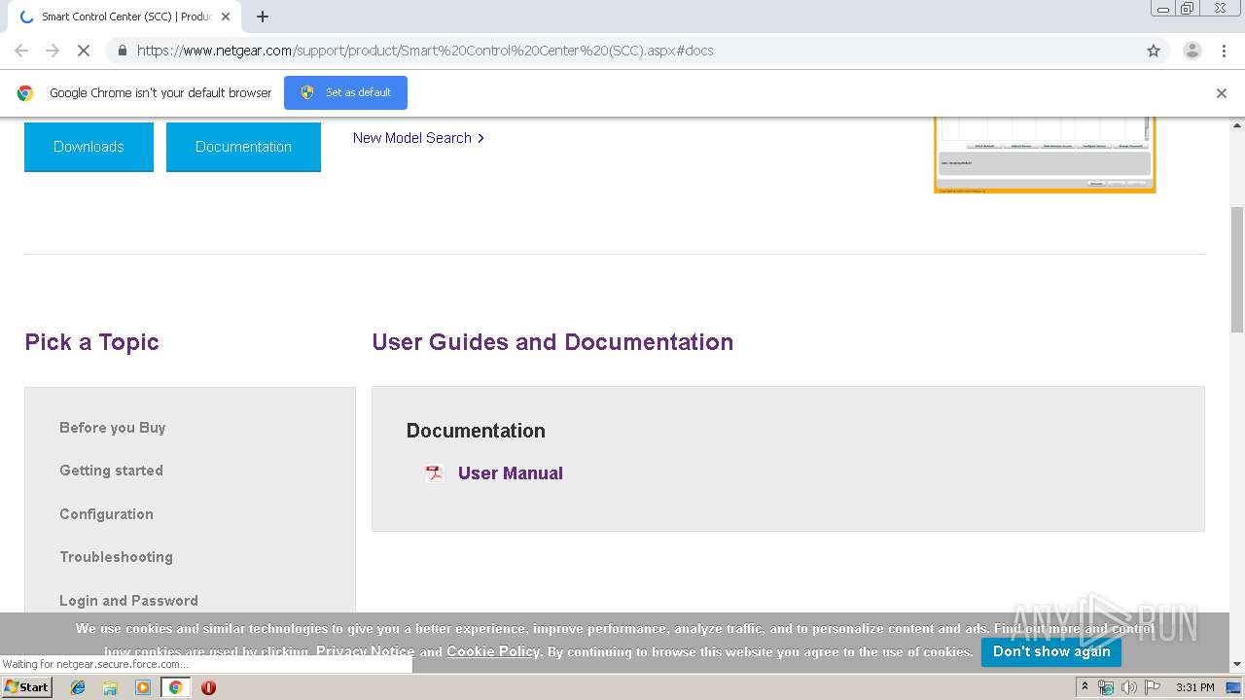Select Getting started topic
The height and width of the screenshot is (700, 1245).
pyautogui.click(x=111, y=471)
